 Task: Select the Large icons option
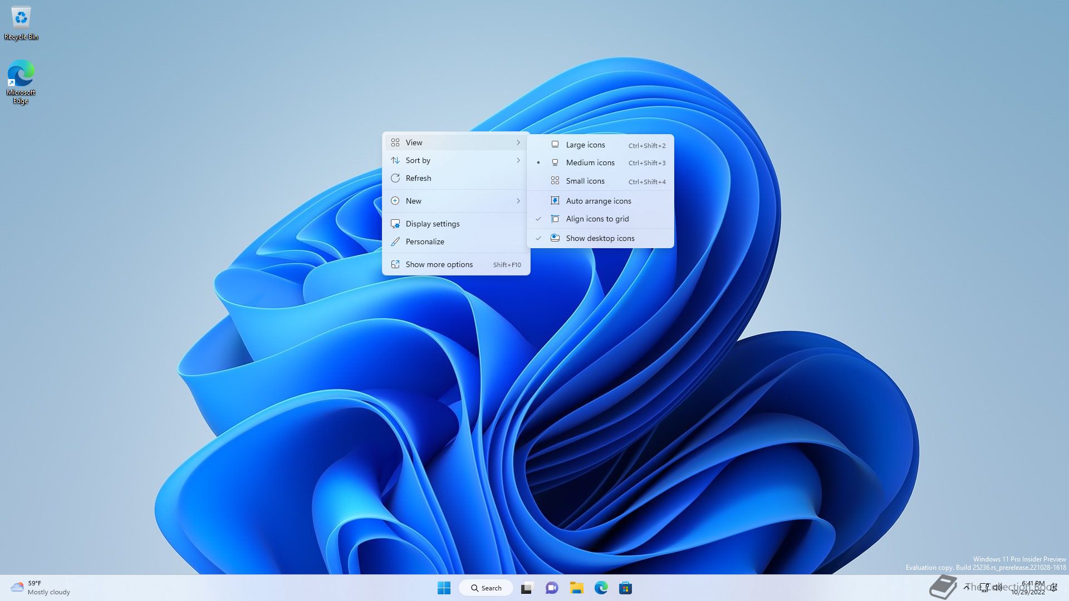click(x=585, y=145)
